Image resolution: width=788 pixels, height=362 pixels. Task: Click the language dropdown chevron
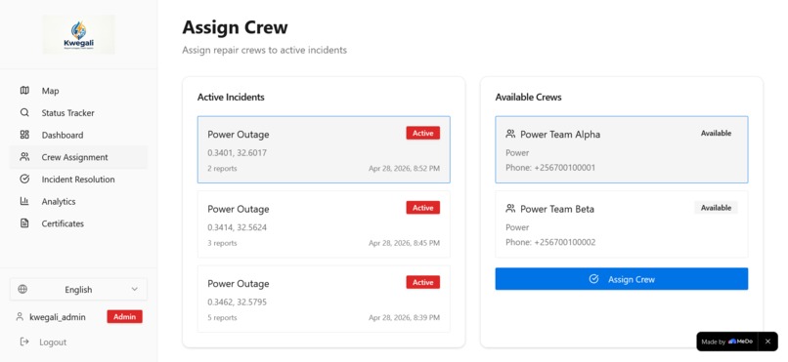[x=134, y=289]
